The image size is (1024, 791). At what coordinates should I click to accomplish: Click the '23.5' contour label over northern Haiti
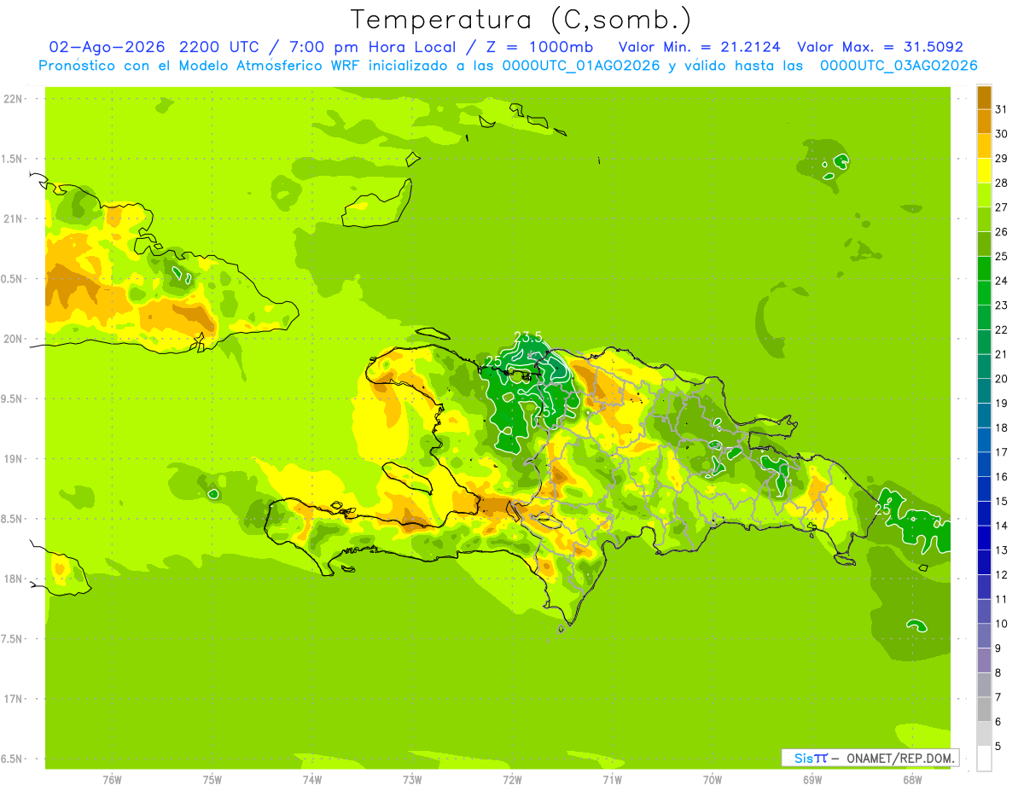[528, 337]
